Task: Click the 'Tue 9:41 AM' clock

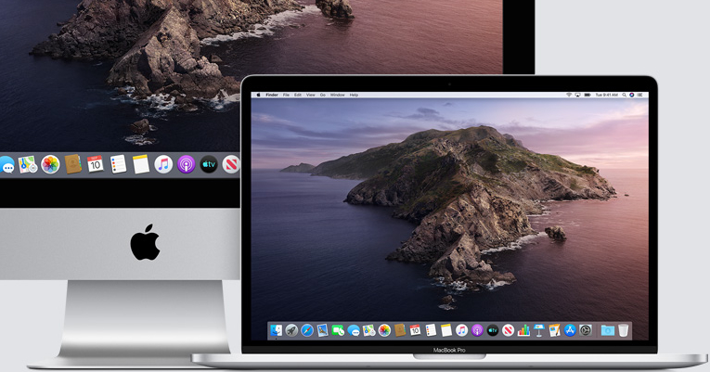Action: tap(607, 95)
